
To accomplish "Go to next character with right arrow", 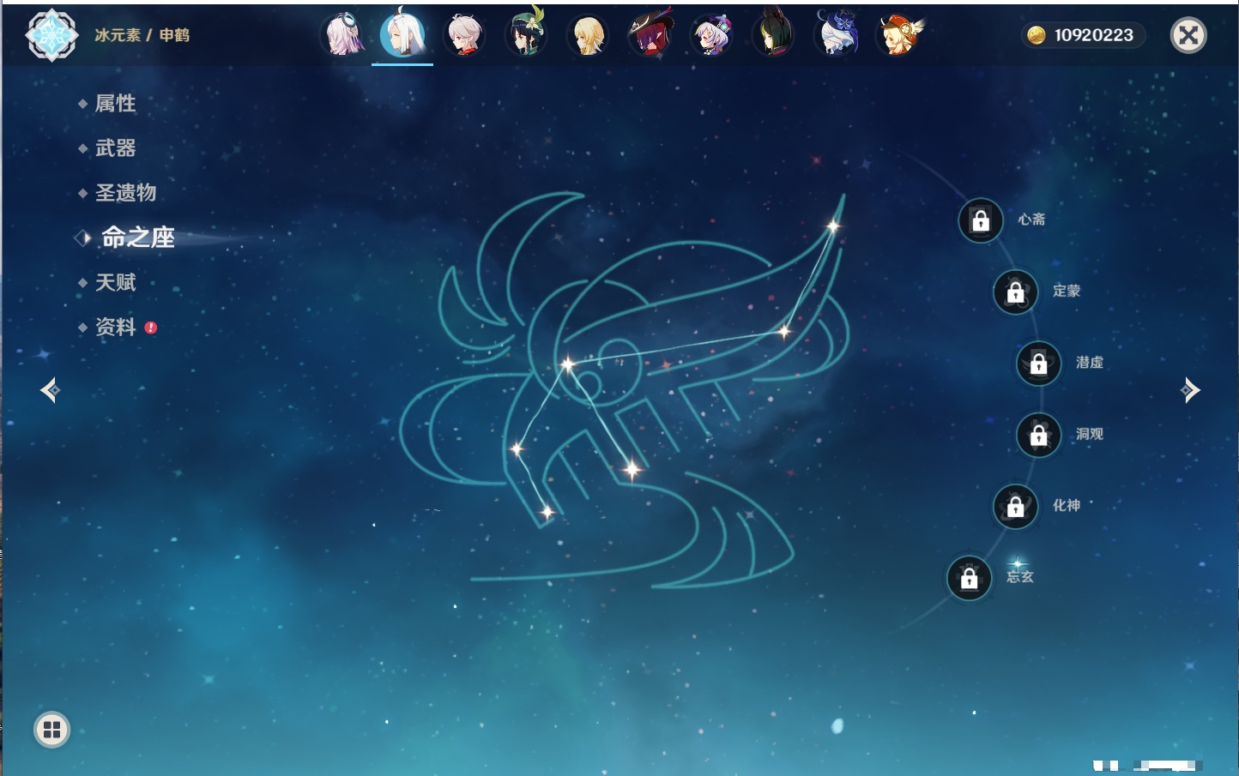I will pyautogui.click(x=1189, y=390).
